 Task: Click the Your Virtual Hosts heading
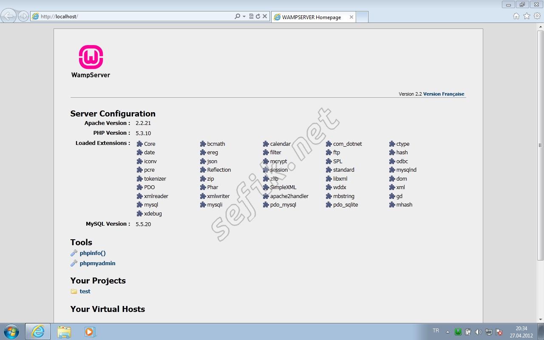point(108,309)
